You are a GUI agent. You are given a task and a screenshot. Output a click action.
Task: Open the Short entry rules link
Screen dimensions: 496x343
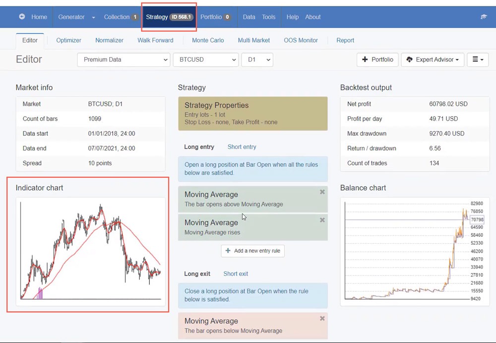242,146
